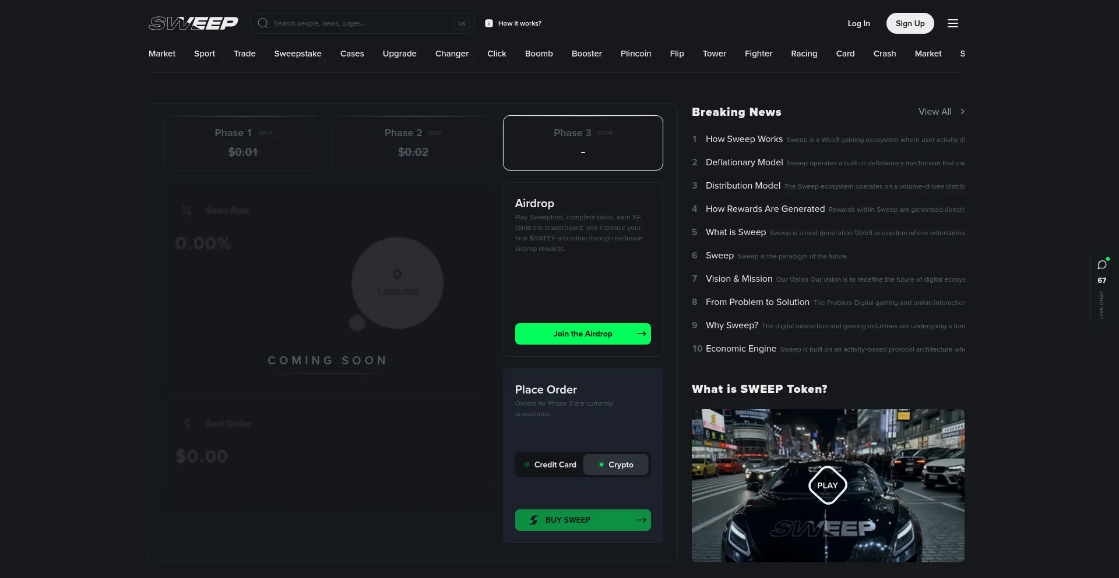Select Credit Card payment option
Image resolution: width=1119 pixels, height=578 pixels.
point(550,464)
